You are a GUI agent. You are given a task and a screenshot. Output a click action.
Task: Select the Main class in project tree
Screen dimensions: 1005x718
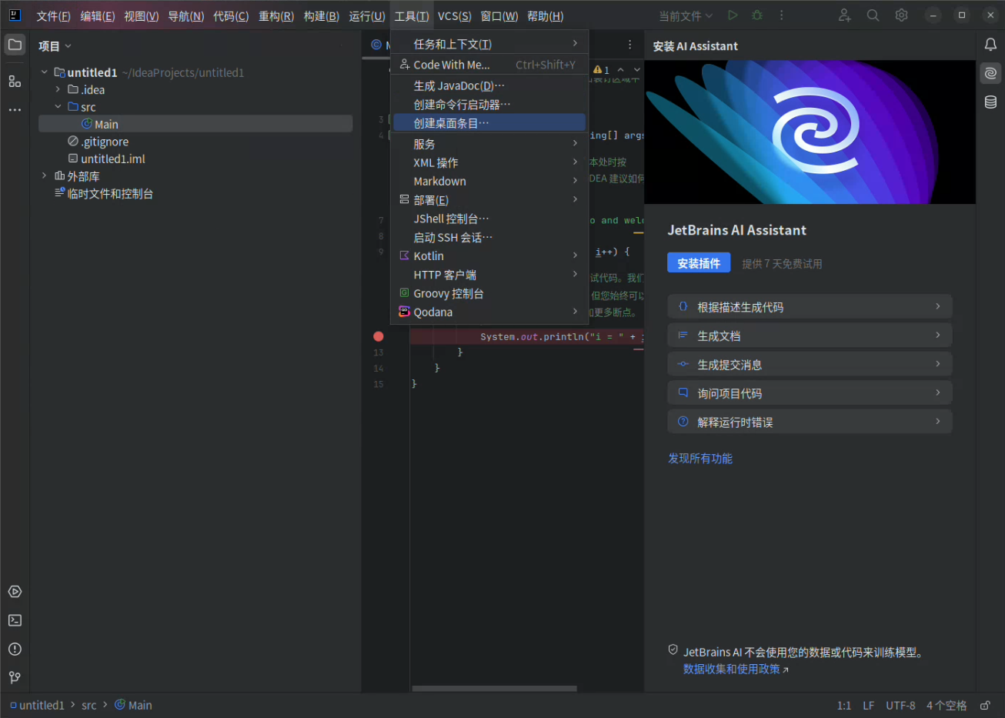tap(195, 124)
